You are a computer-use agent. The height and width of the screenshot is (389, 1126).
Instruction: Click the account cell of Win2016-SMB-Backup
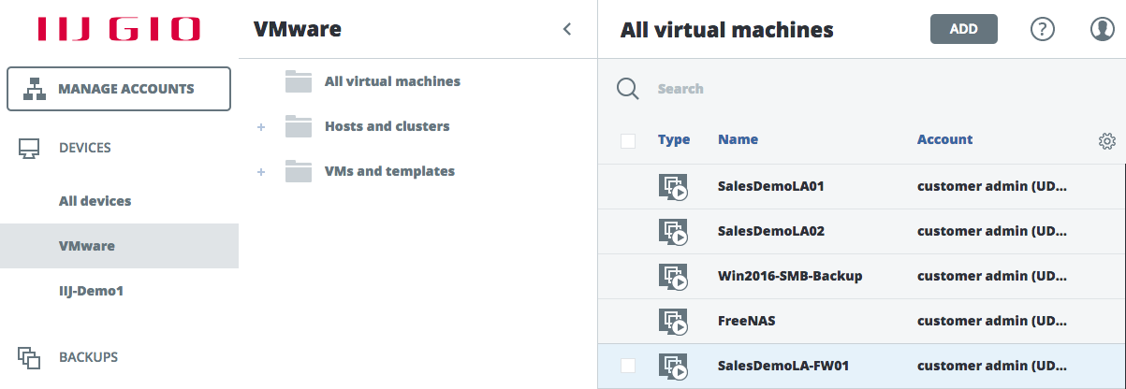(992, 276)
